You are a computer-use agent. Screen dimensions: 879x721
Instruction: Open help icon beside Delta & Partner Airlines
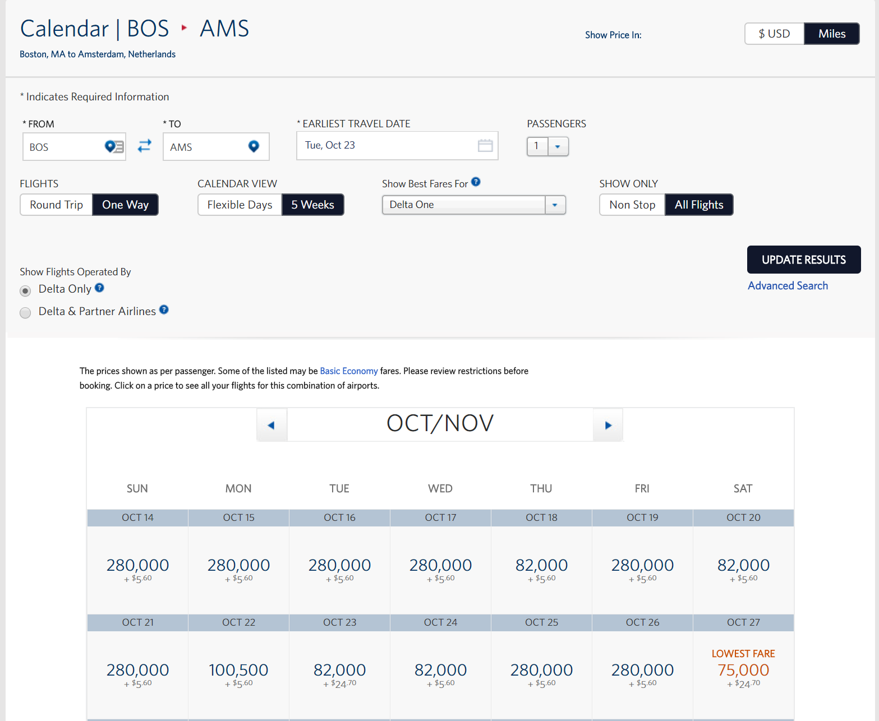[164, 309]
